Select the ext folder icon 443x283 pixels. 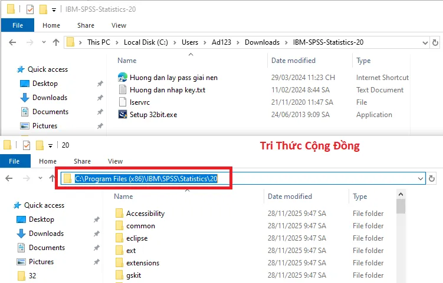coord(119,250)
